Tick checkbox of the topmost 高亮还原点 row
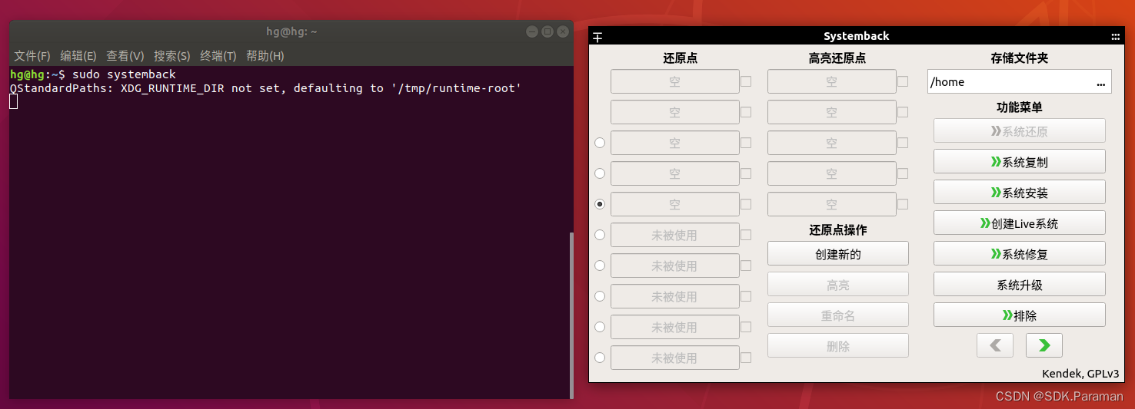The height and width of the screenshot is (409, 1135). click(903, 81)
